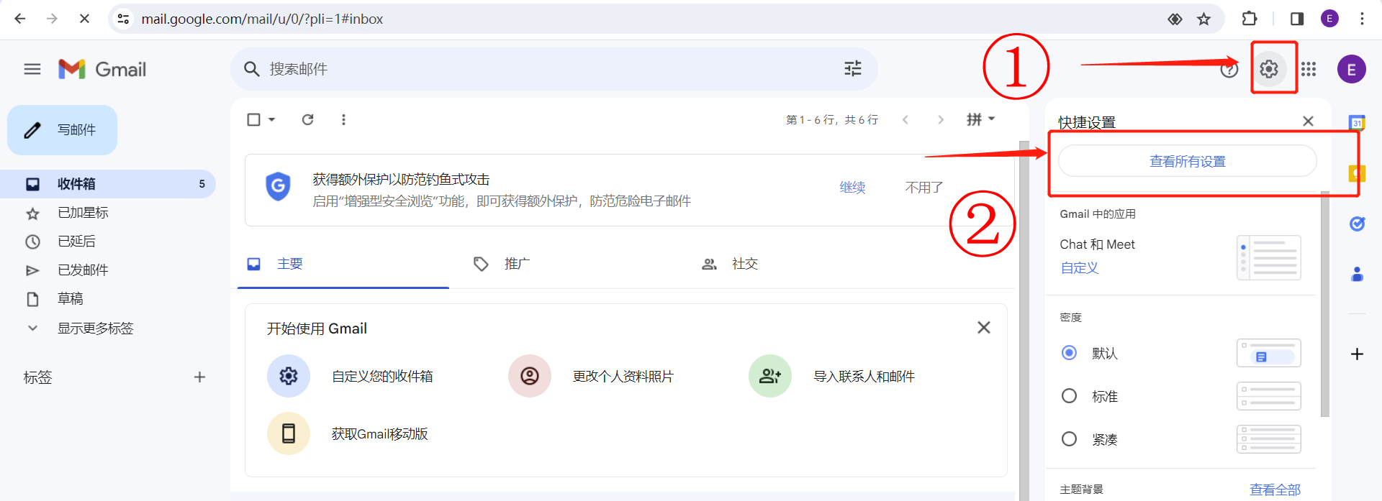Screen dimensions: 1382x501
Task: Stop loading the page
Action: pyautogui.click(x=84, y=19)
